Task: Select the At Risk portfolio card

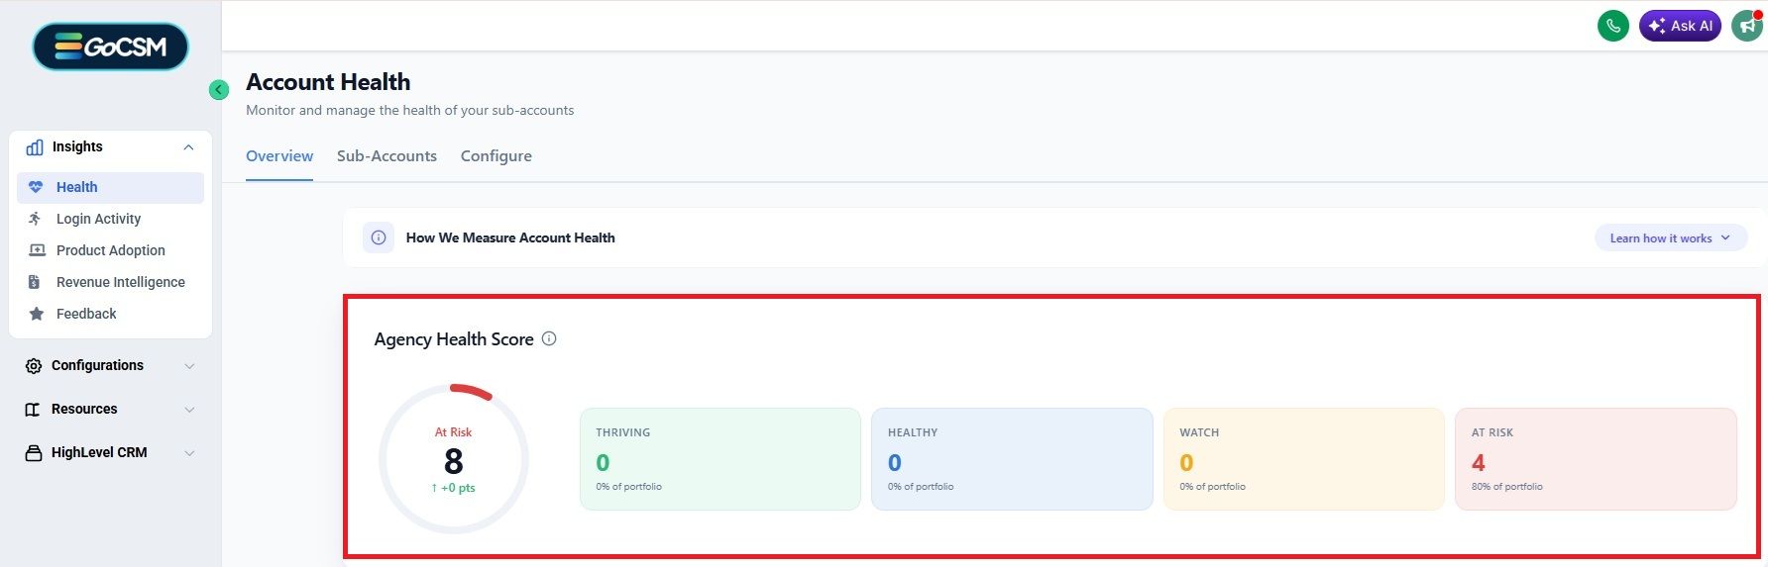Action: click(1596, 459)
